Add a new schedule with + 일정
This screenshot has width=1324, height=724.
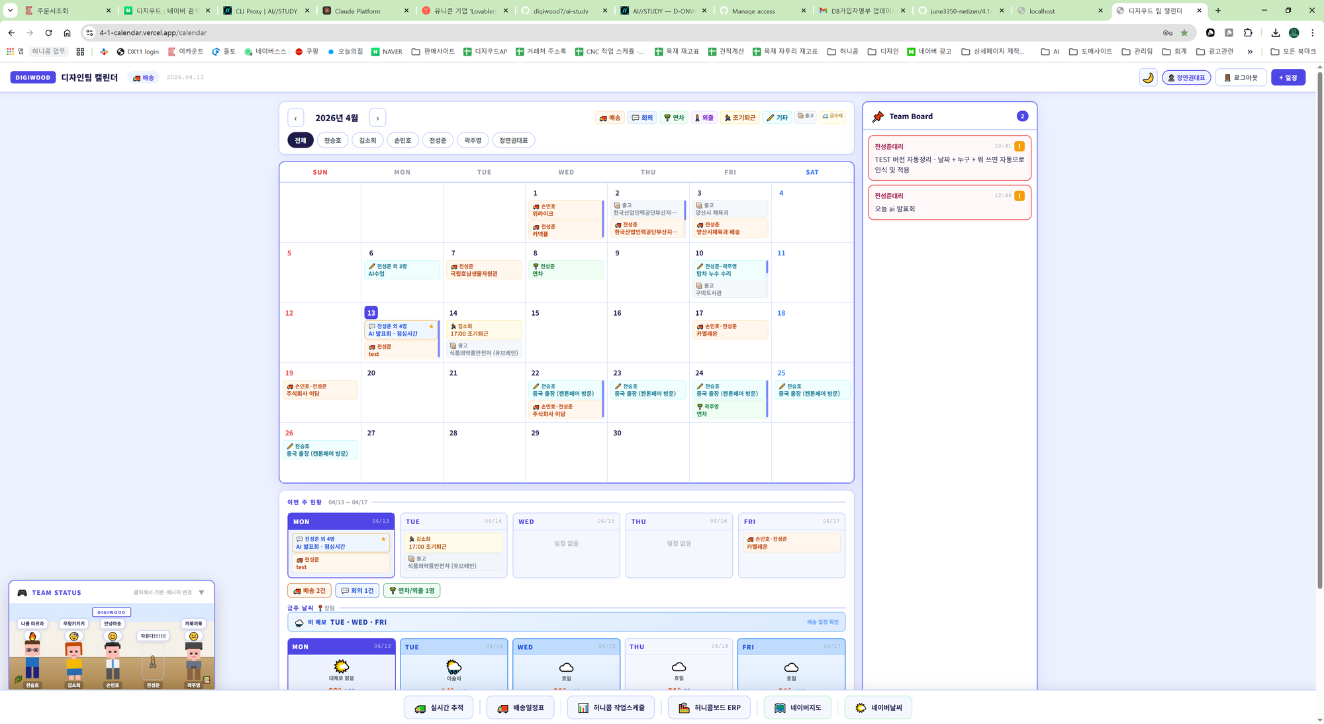pyautogui.click(x=1288, y=77)
